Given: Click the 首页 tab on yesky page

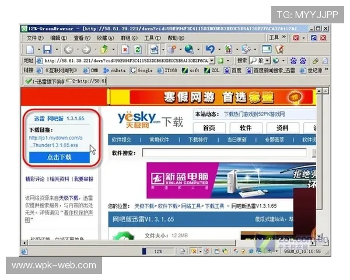Looking at the screenshot, I should 209,128.
